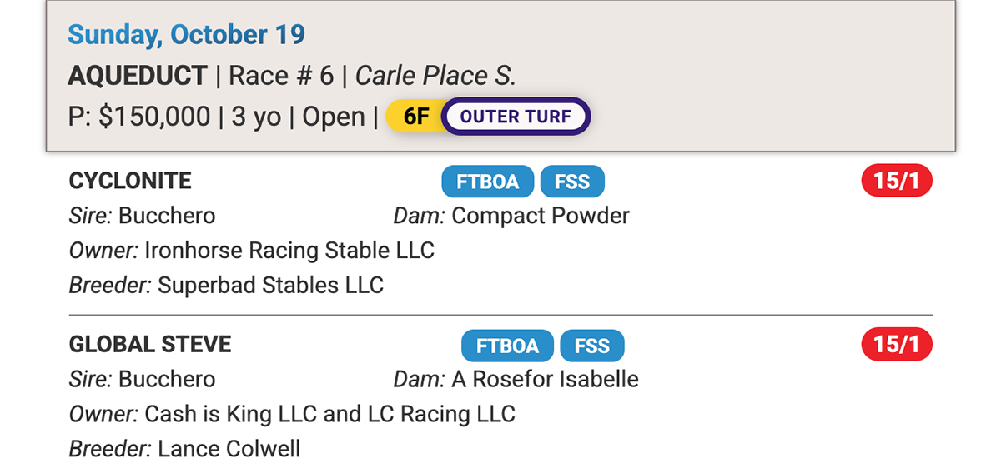Select the Sunday, October 19 date heading
1001x468 pixels.
tap(187, 35)
